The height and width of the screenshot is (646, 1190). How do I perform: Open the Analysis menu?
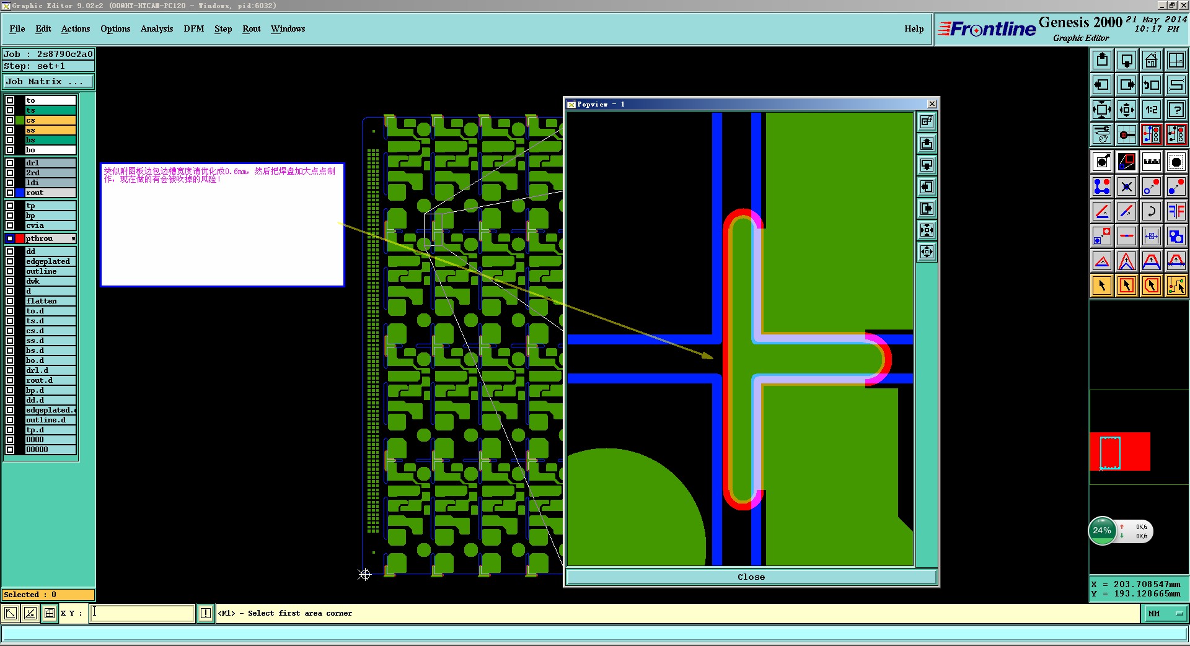(x=157, y=28)
